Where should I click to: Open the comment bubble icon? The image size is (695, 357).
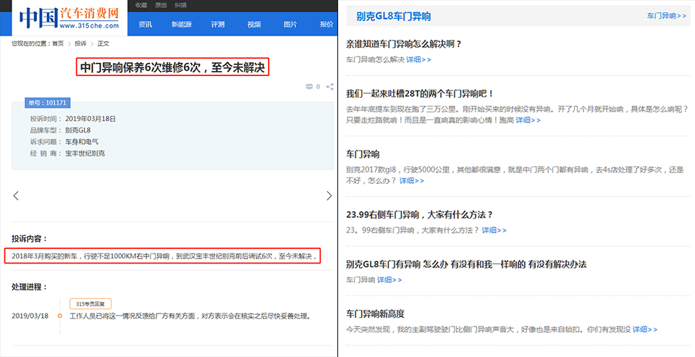pos(309,87)
